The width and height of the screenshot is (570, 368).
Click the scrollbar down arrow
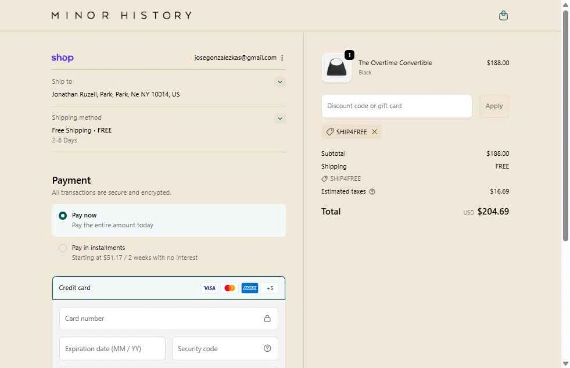point(565,363)
